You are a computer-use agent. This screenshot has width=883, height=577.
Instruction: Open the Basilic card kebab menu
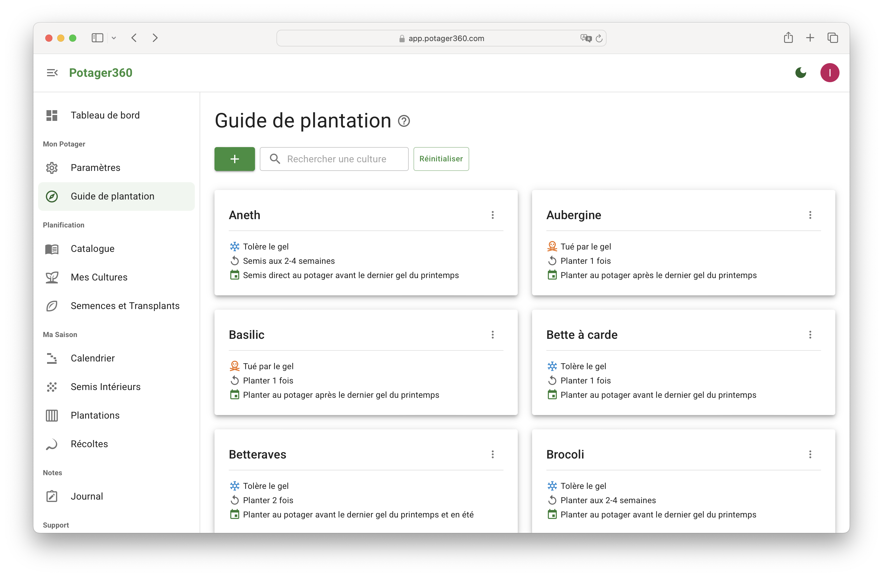point(493,335)
